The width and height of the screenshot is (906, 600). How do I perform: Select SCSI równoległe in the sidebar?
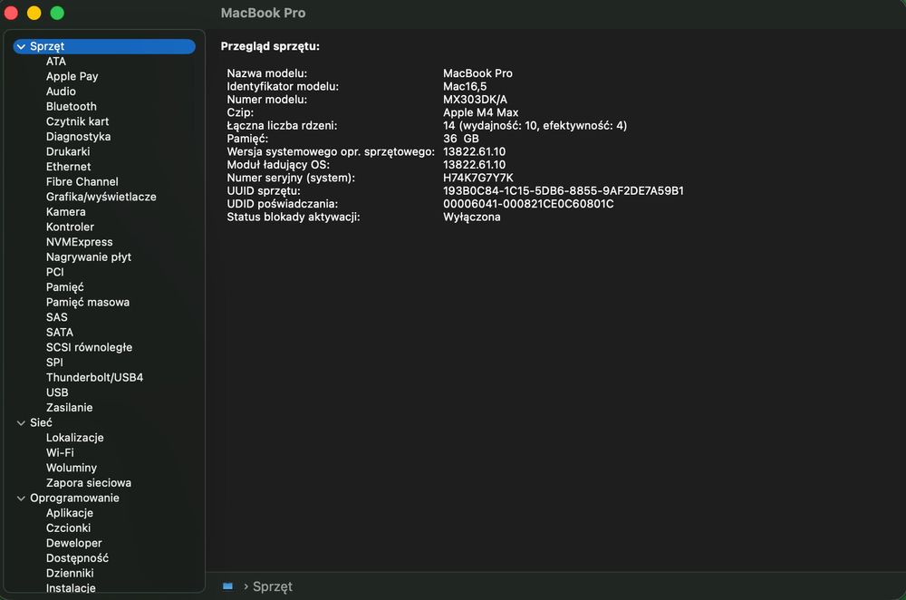click(89, 347)
